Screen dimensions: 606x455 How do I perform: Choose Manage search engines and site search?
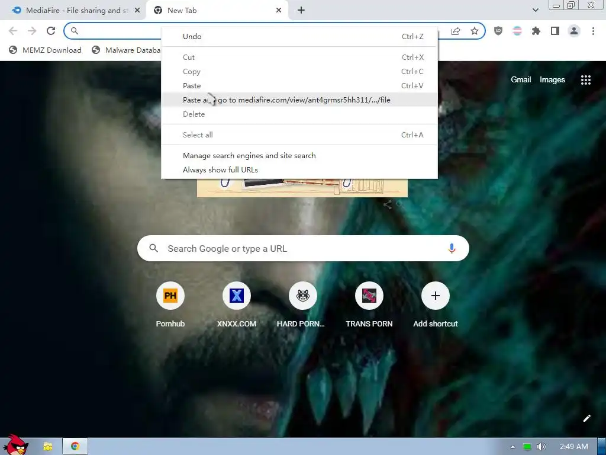coord(299,156)
